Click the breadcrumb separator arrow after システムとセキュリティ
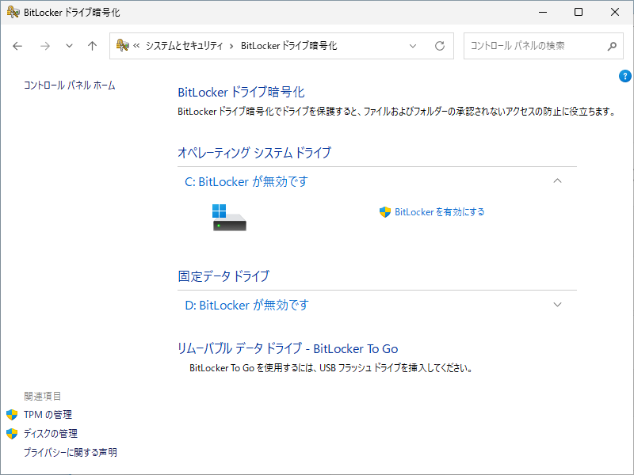The image size is (634, 475). 231,46
